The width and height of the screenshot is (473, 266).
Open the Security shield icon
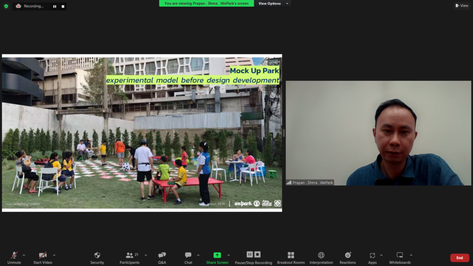click(x=97, y=255)
